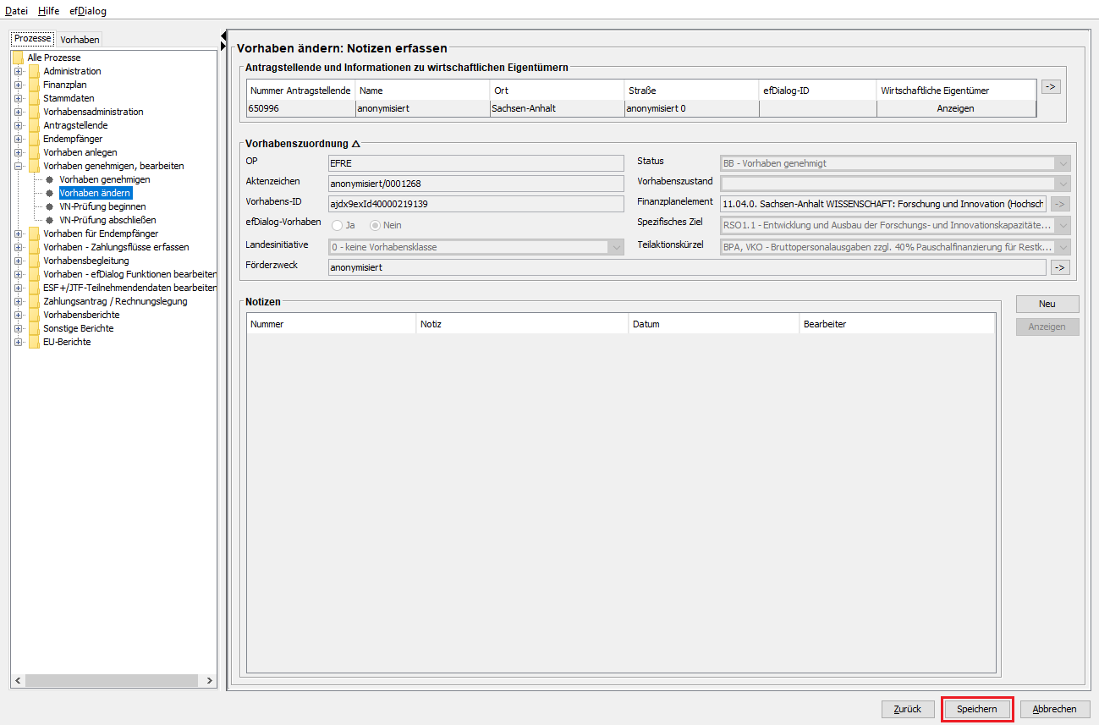This screenshot has width=1099, height=725.
Task: Open the Spezifisches Ziel dropdown
Action: [x=1063, y=225]
